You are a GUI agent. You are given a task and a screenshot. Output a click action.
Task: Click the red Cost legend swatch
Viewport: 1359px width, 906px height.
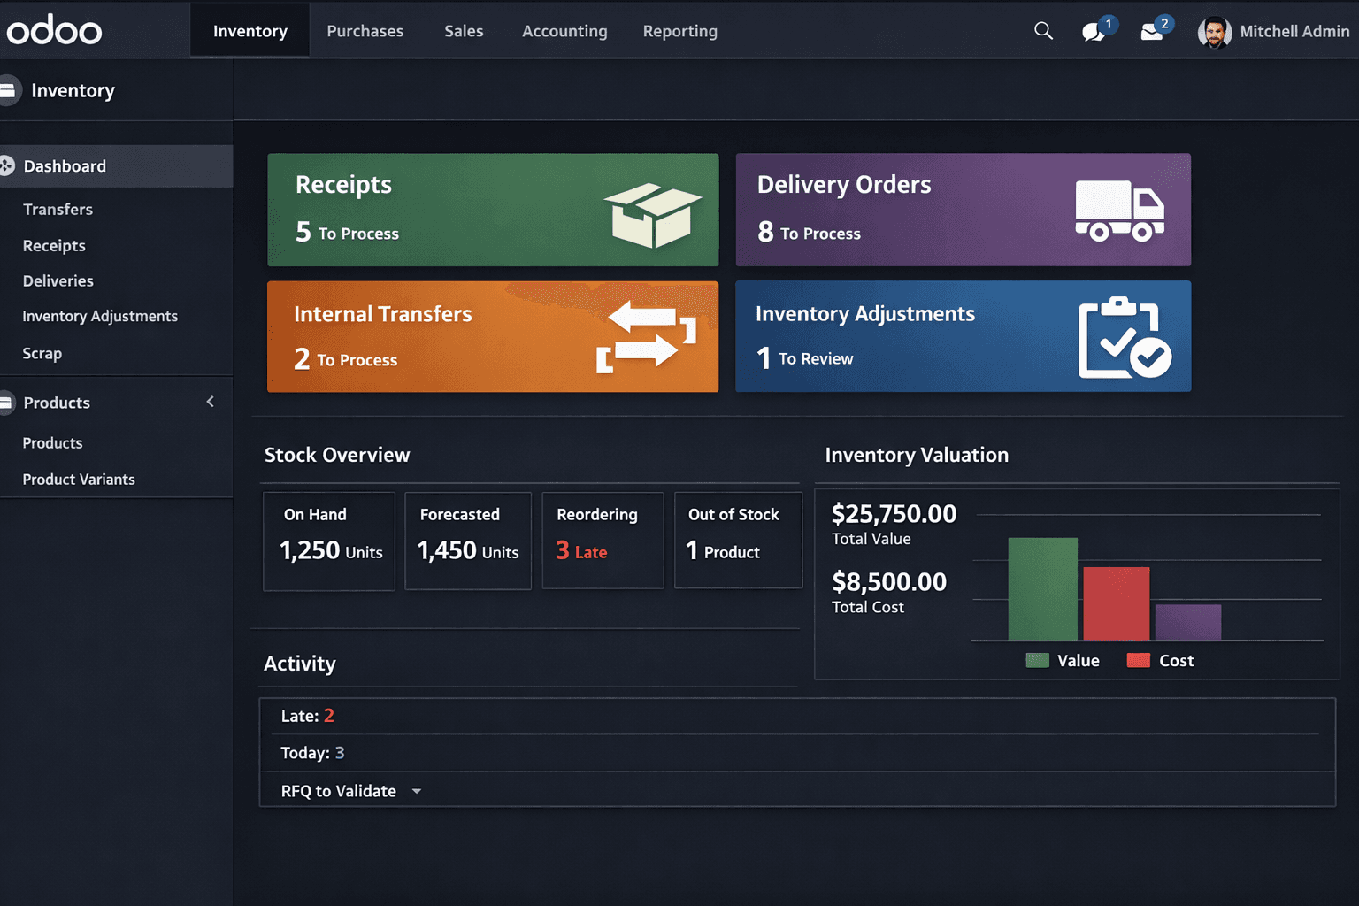pos(1137,660)
